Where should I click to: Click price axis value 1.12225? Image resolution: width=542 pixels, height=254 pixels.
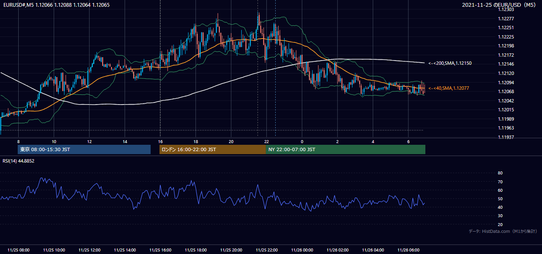[506, 37]
